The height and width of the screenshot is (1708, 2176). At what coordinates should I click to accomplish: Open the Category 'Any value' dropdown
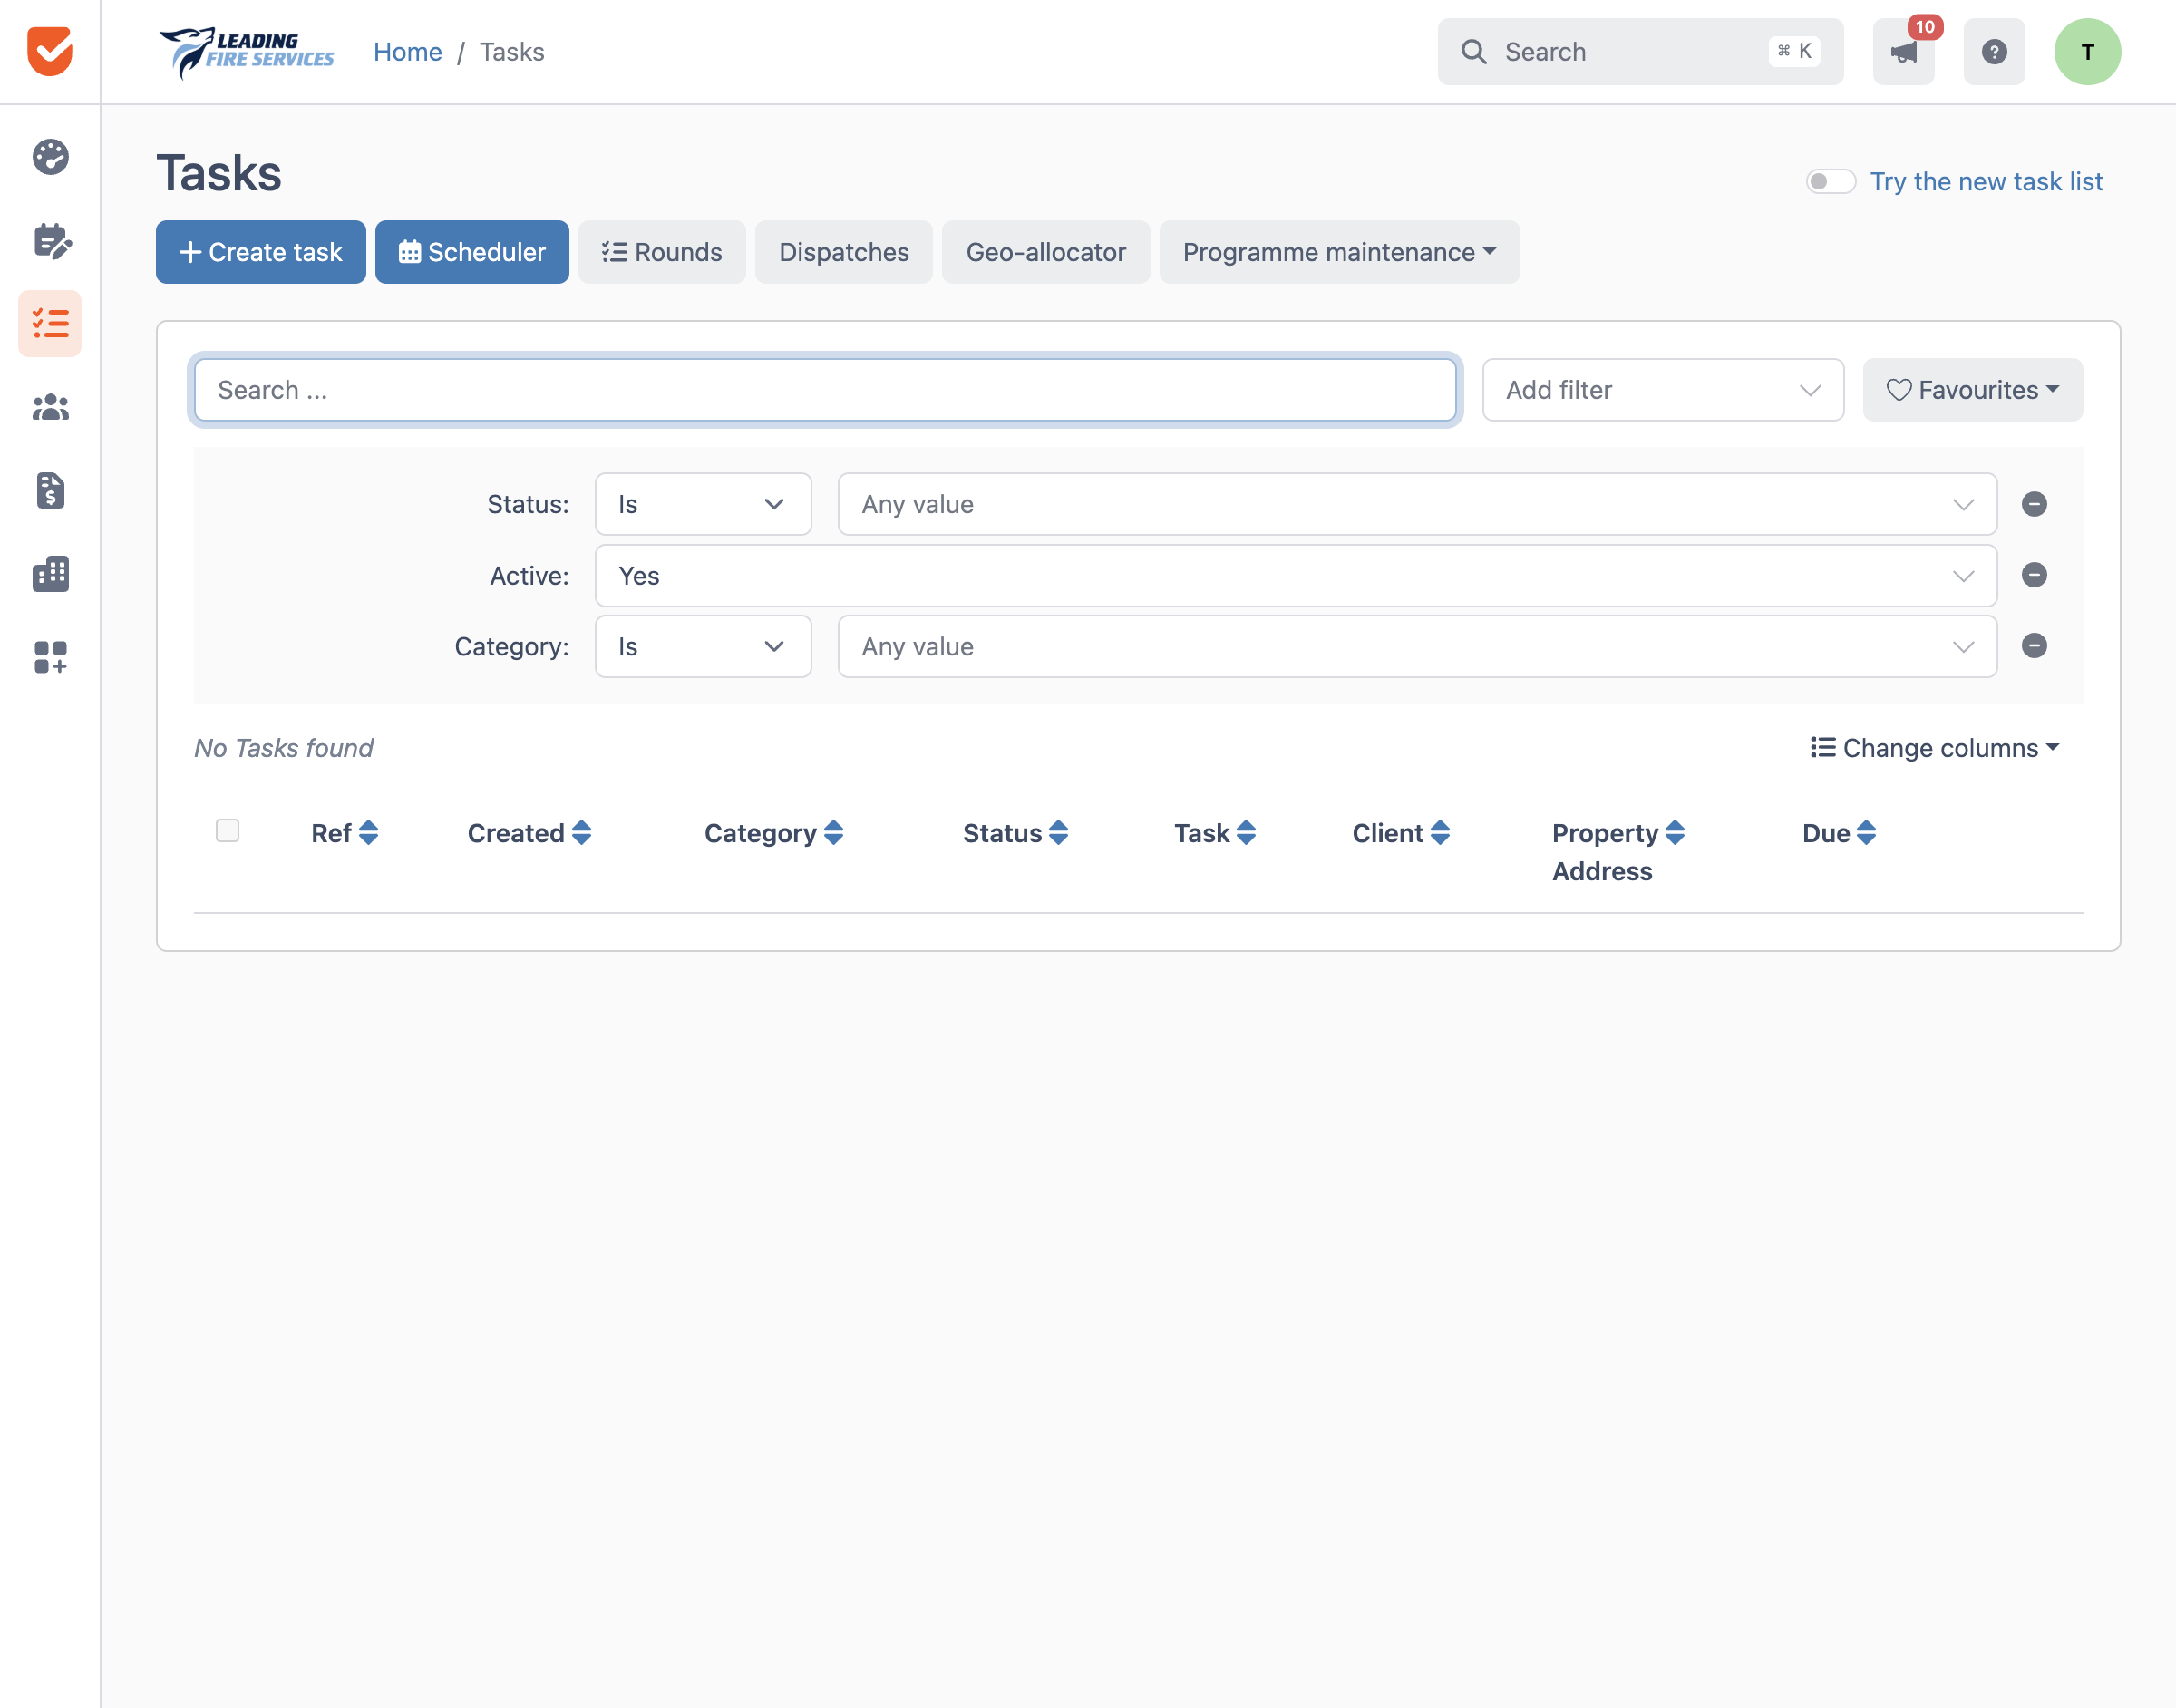[x=1417, y=646]
